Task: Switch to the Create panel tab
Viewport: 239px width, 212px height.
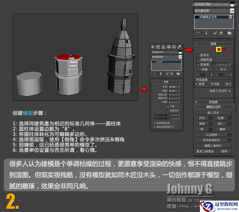Action: click(153, 47)
